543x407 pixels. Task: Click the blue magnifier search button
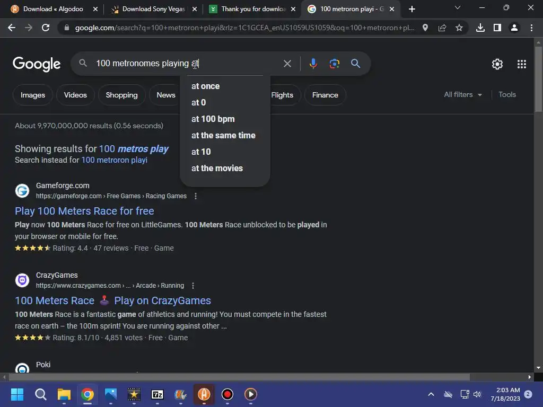pos(356,64)
